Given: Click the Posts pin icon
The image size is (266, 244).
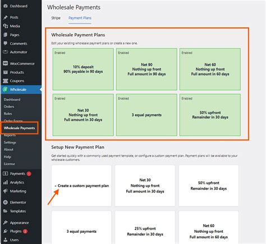Looking at the screenshot, I should click(6, 17).
